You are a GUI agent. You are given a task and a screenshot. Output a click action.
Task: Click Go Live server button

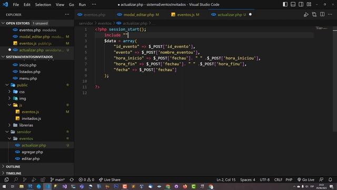click(x=306, y=179)
